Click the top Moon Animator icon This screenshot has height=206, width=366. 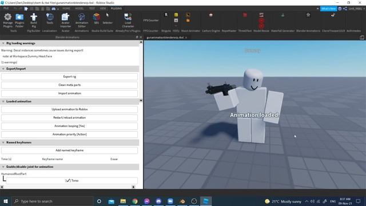[188, 15]
